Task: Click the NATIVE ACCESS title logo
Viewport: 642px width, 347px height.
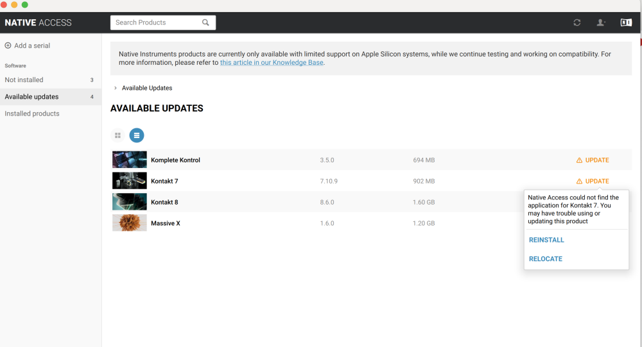Action: pyautogui.click(x=38, y=22)
